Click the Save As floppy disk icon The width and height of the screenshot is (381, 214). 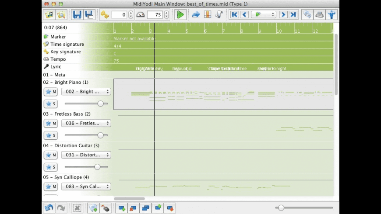point(89,14)
